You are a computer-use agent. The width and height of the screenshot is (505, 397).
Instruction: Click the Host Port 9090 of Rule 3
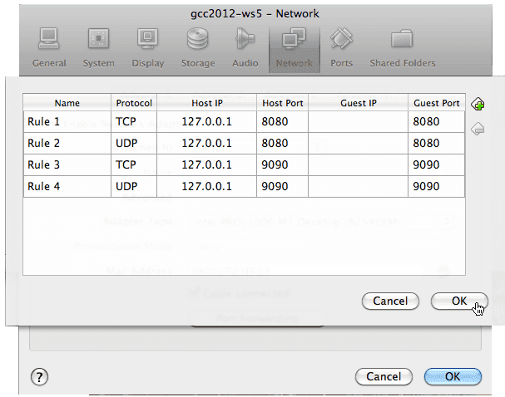282,164
